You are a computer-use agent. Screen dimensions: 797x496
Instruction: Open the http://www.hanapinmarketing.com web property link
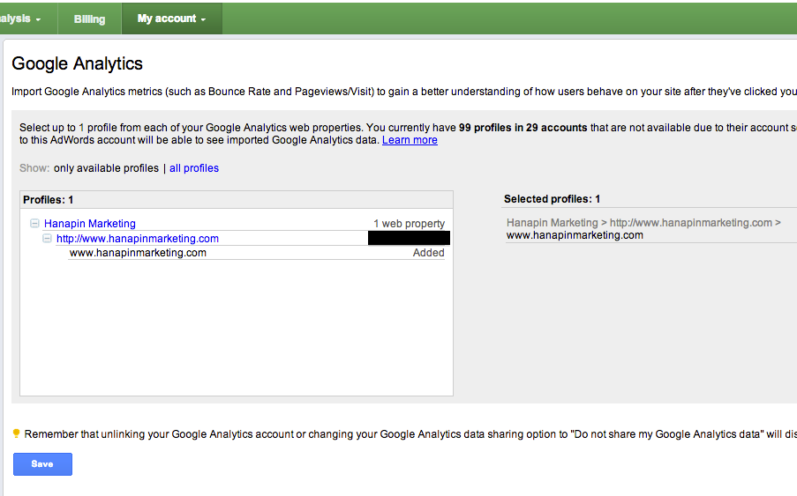138,239
